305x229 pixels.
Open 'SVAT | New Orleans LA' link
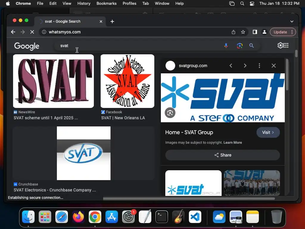point(123,118)
